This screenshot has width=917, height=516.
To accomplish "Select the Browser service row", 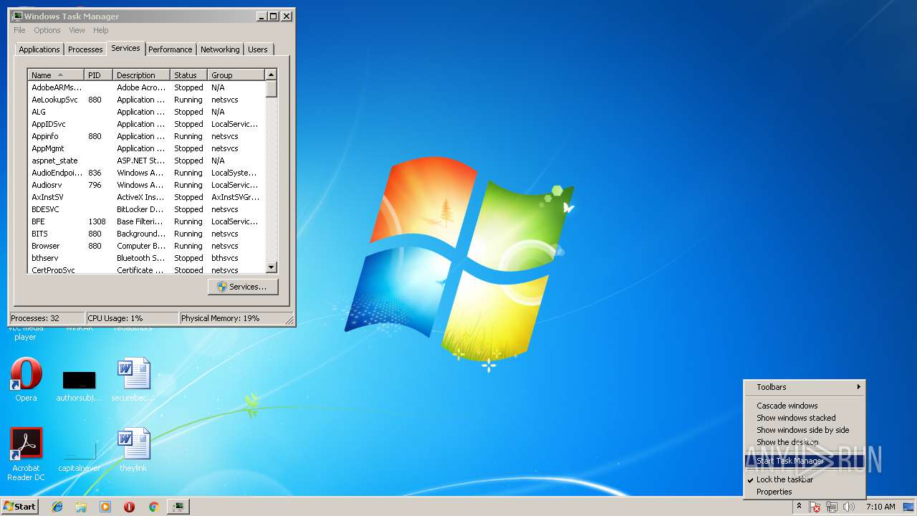I will [146, 246].
